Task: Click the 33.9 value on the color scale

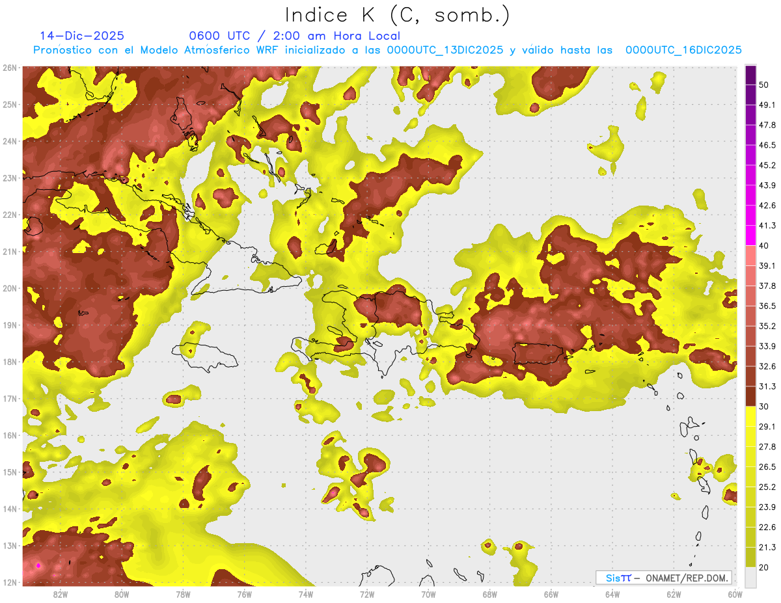Action: (x=767, y=345)
